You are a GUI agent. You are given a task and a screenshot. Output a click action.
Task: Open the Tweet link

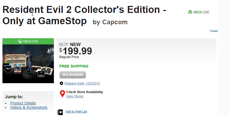(213, 31)
